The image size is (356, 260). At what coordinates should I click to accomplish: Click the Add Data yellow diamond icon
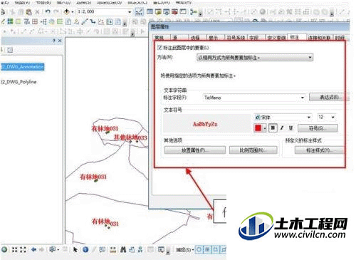click(x=67, y=11)
